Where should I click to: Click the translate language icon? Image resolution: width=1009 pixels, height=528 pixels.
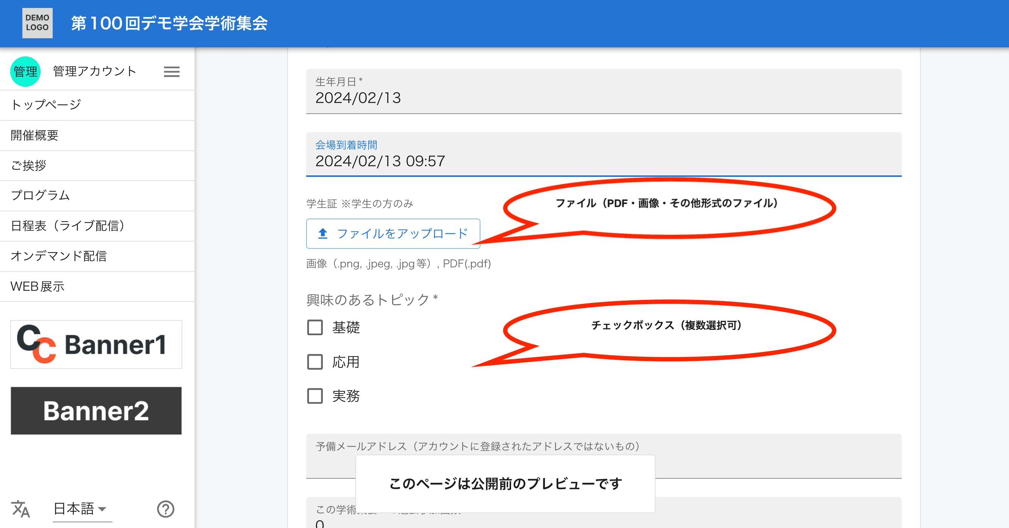pyautogui.click(x=21, y=509)
